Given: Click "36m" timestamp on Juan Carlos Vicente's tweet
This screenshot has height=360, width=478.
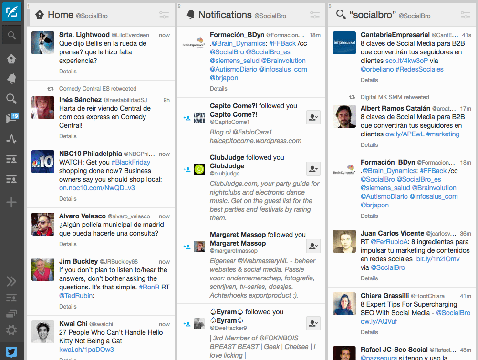Looking at the screenshot, I should [x=466, y=234].
